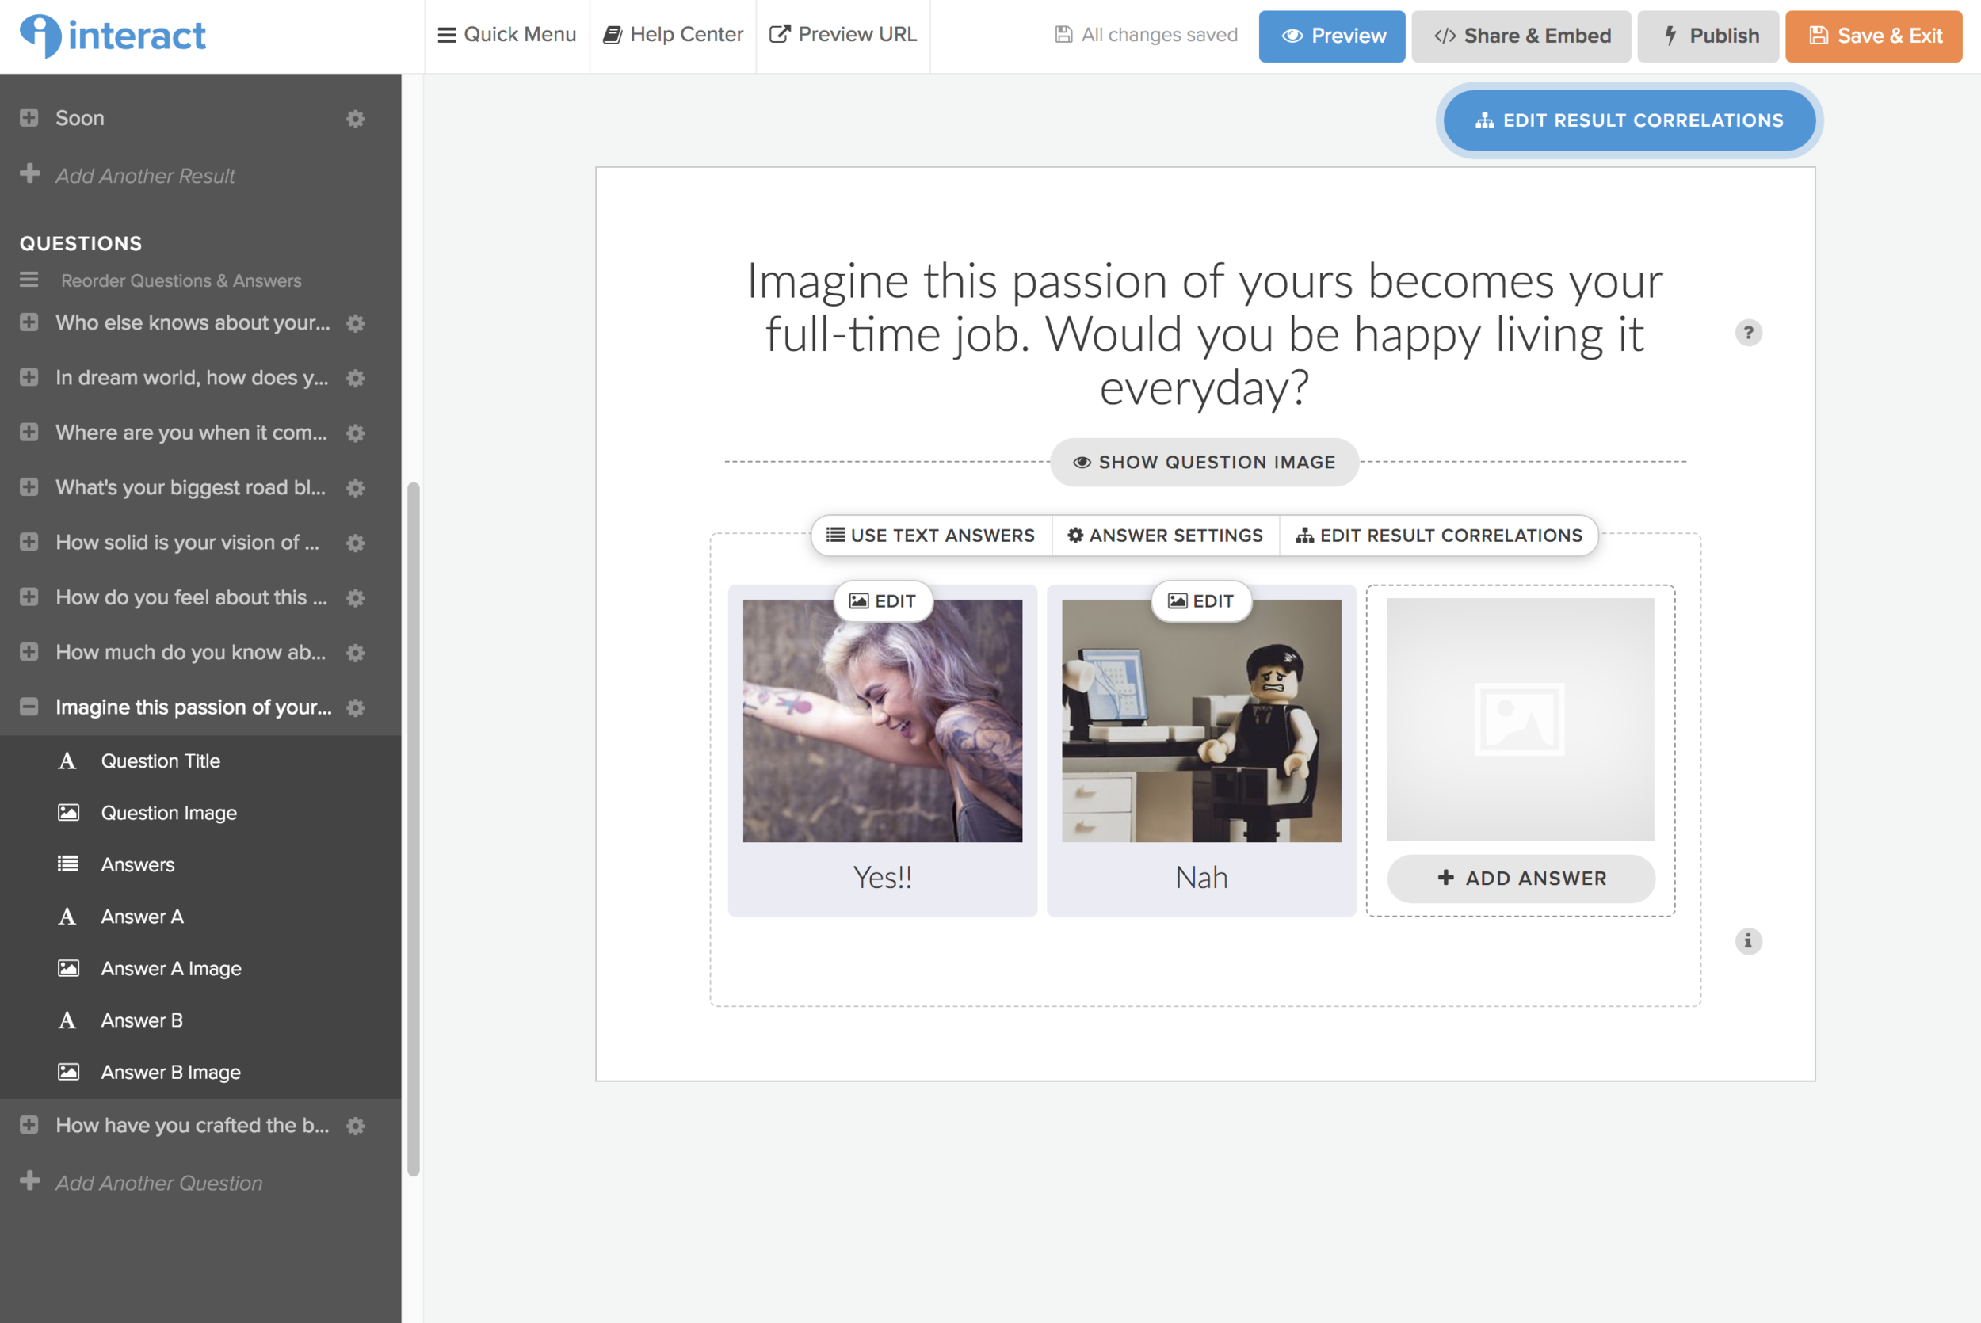This screenshot has height=1323, width=1981.
Task: Open gear for How have you crafted question
Action: [355, 1126]
